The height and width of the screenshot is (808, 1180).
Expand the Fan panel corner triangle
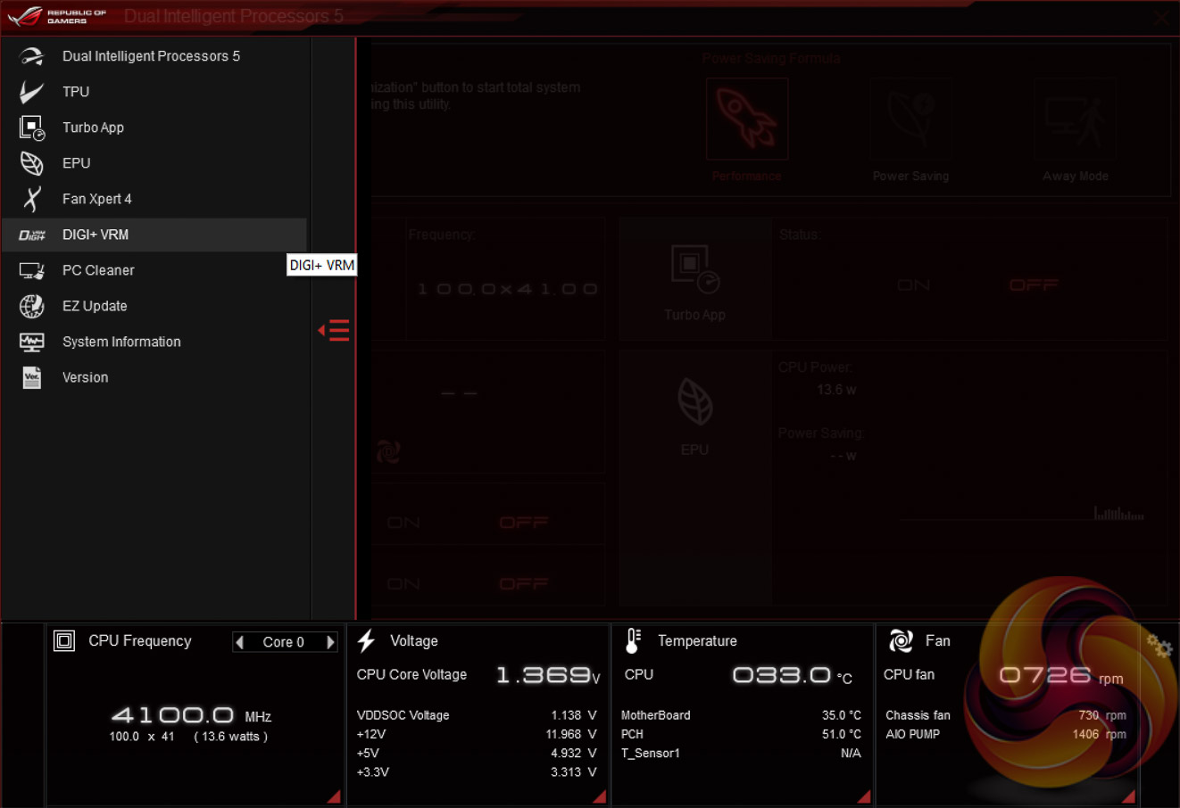coord(1129,796)
